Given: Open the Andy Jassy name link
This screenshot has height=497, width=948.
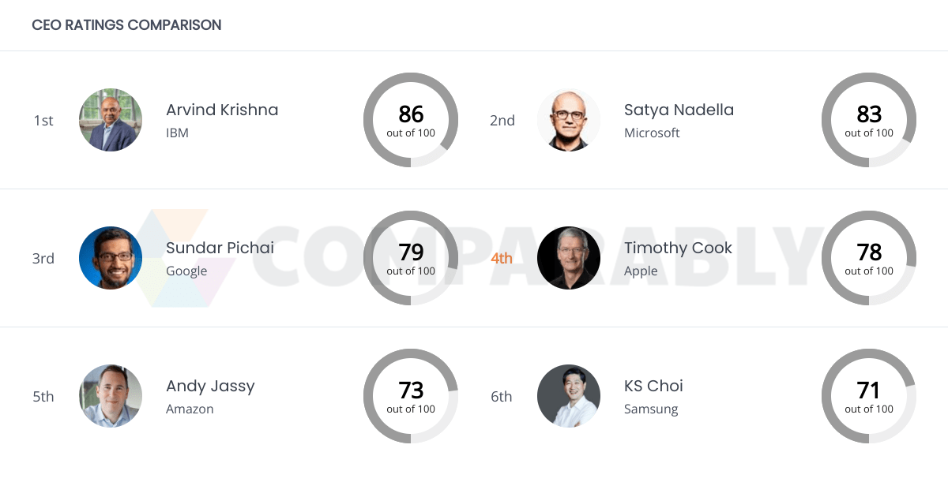Looking at the screenshot, I should (210, 386).
